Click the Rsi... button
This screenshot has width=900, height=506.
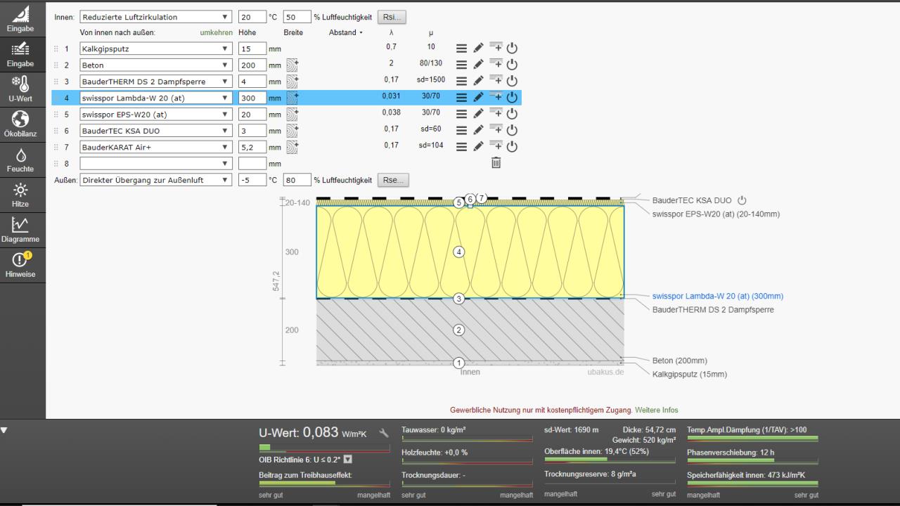coord(392,17)
